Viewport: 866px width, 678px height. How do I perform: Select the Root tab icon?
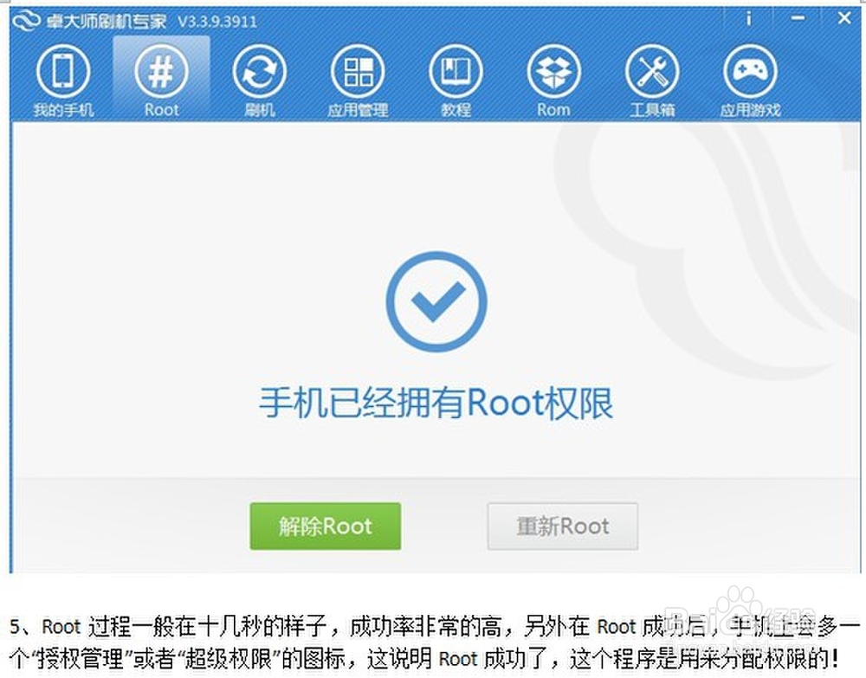(160, 78)
